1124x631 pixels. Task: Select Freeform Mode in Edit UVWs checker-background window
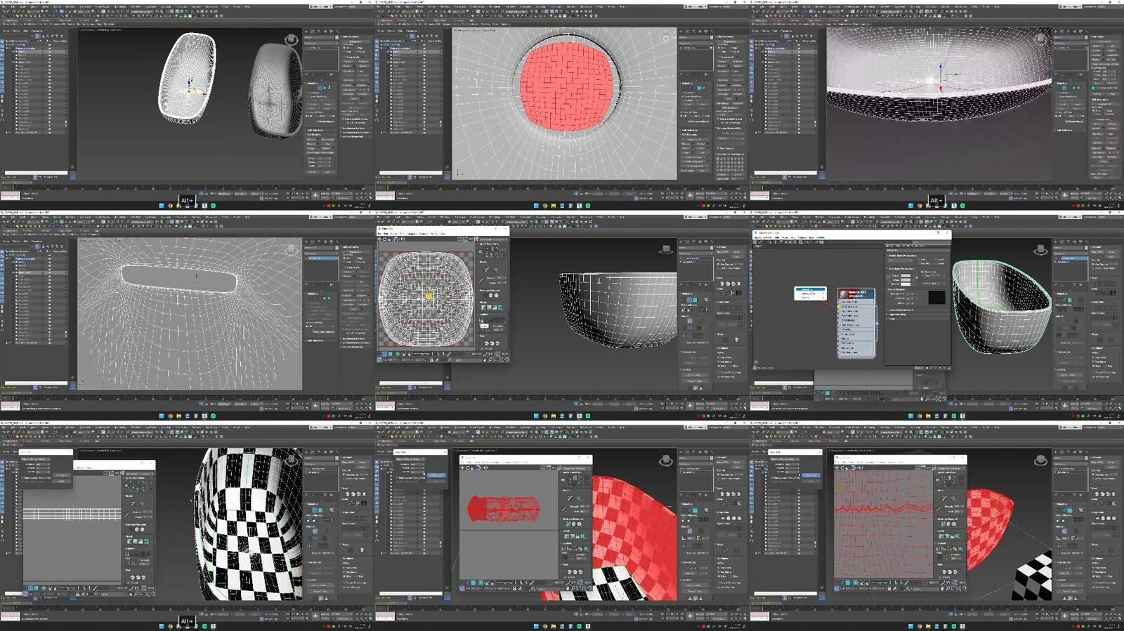click(x=396, y=239)
